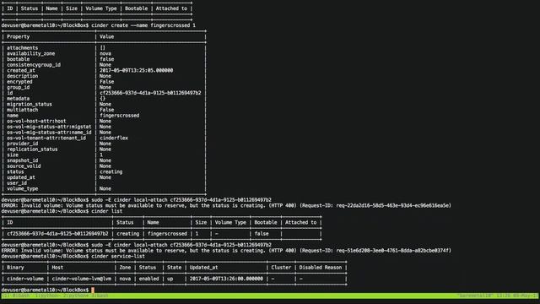This screenshot has height=304, width=540.
Task: Click the metadata property name
Action: click(x=19, y=99)
